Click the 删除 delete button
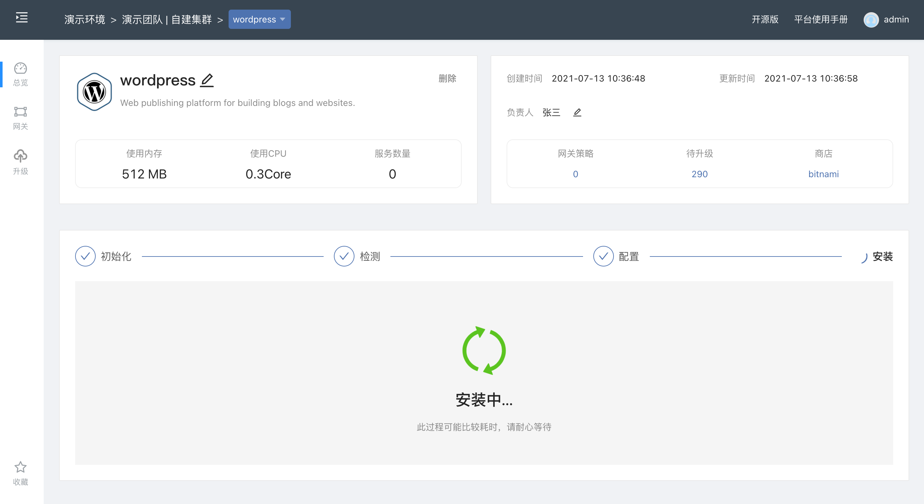This screenshot has height=504, width=924. tap(447, 79)
